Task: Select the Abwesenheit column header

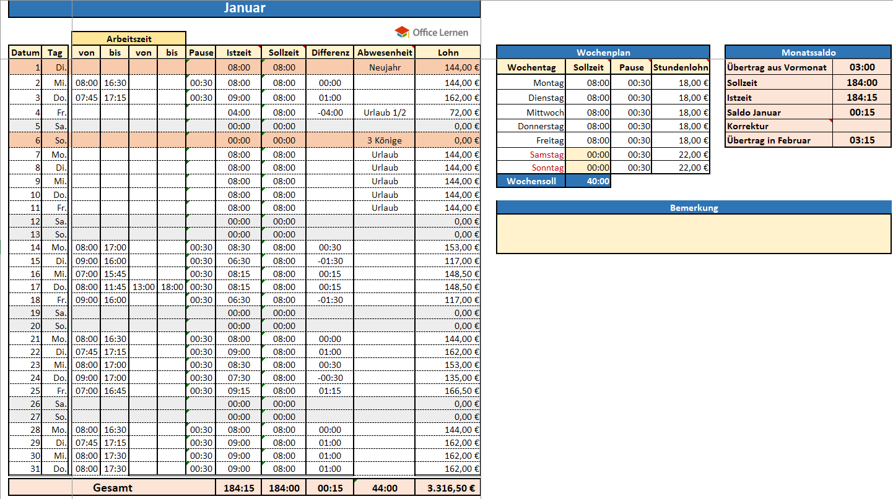Action: click(385, 53)
